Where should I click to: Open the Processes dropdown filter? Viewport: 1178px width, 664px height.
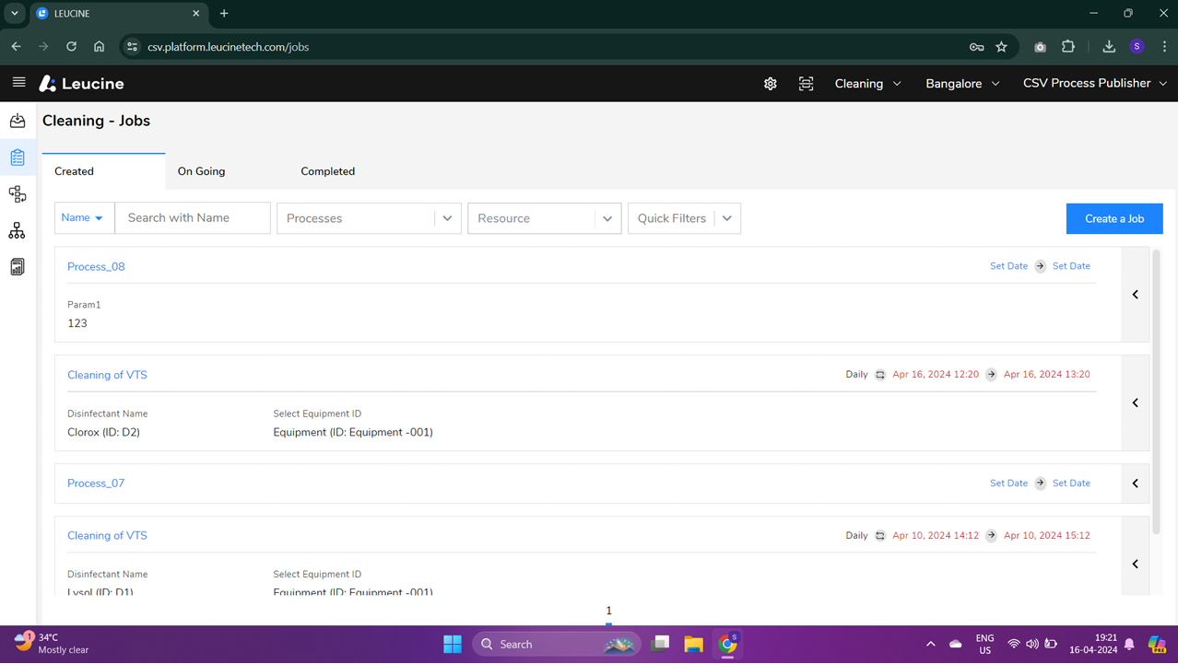447,218
